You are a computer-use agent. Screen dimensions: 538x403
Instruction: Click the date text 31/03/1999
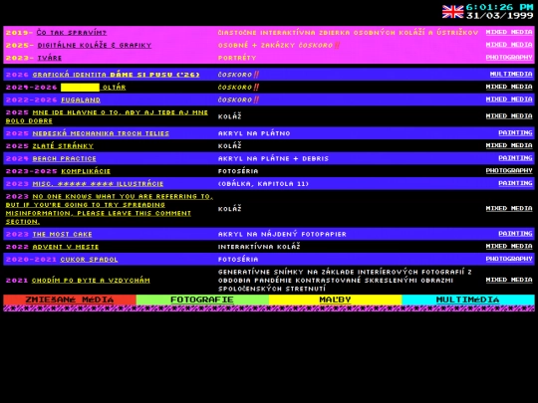tap(500, 15)
